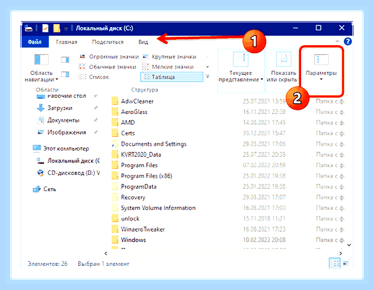Click the Этот компьютер monitor icon
This screenshot has height=290, width=374.
37,148
